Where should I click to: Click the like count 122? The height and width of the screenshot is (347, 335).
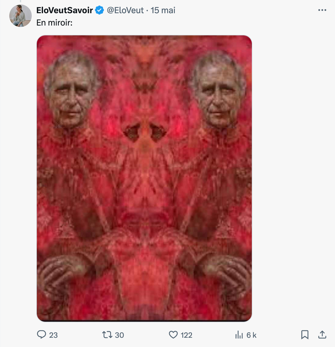coord(186,335)
